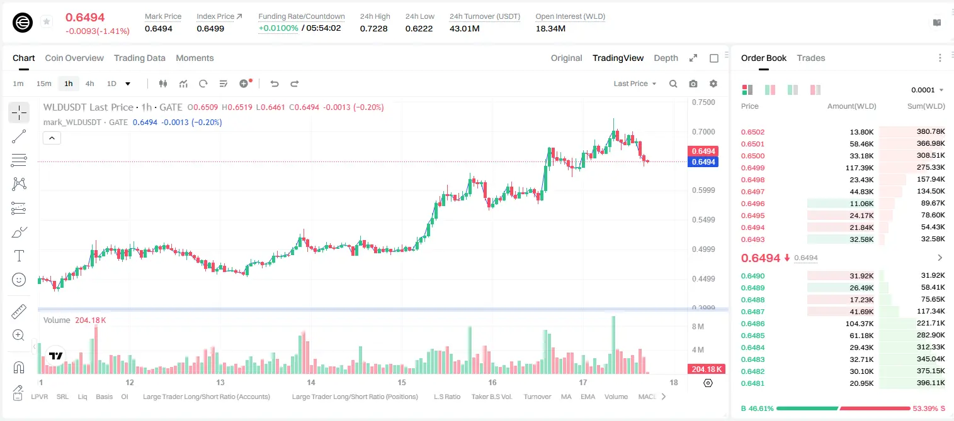The image size is (954, 421).
Task: Select the 4h timeframe button
Action: click(x=89, y=84)
